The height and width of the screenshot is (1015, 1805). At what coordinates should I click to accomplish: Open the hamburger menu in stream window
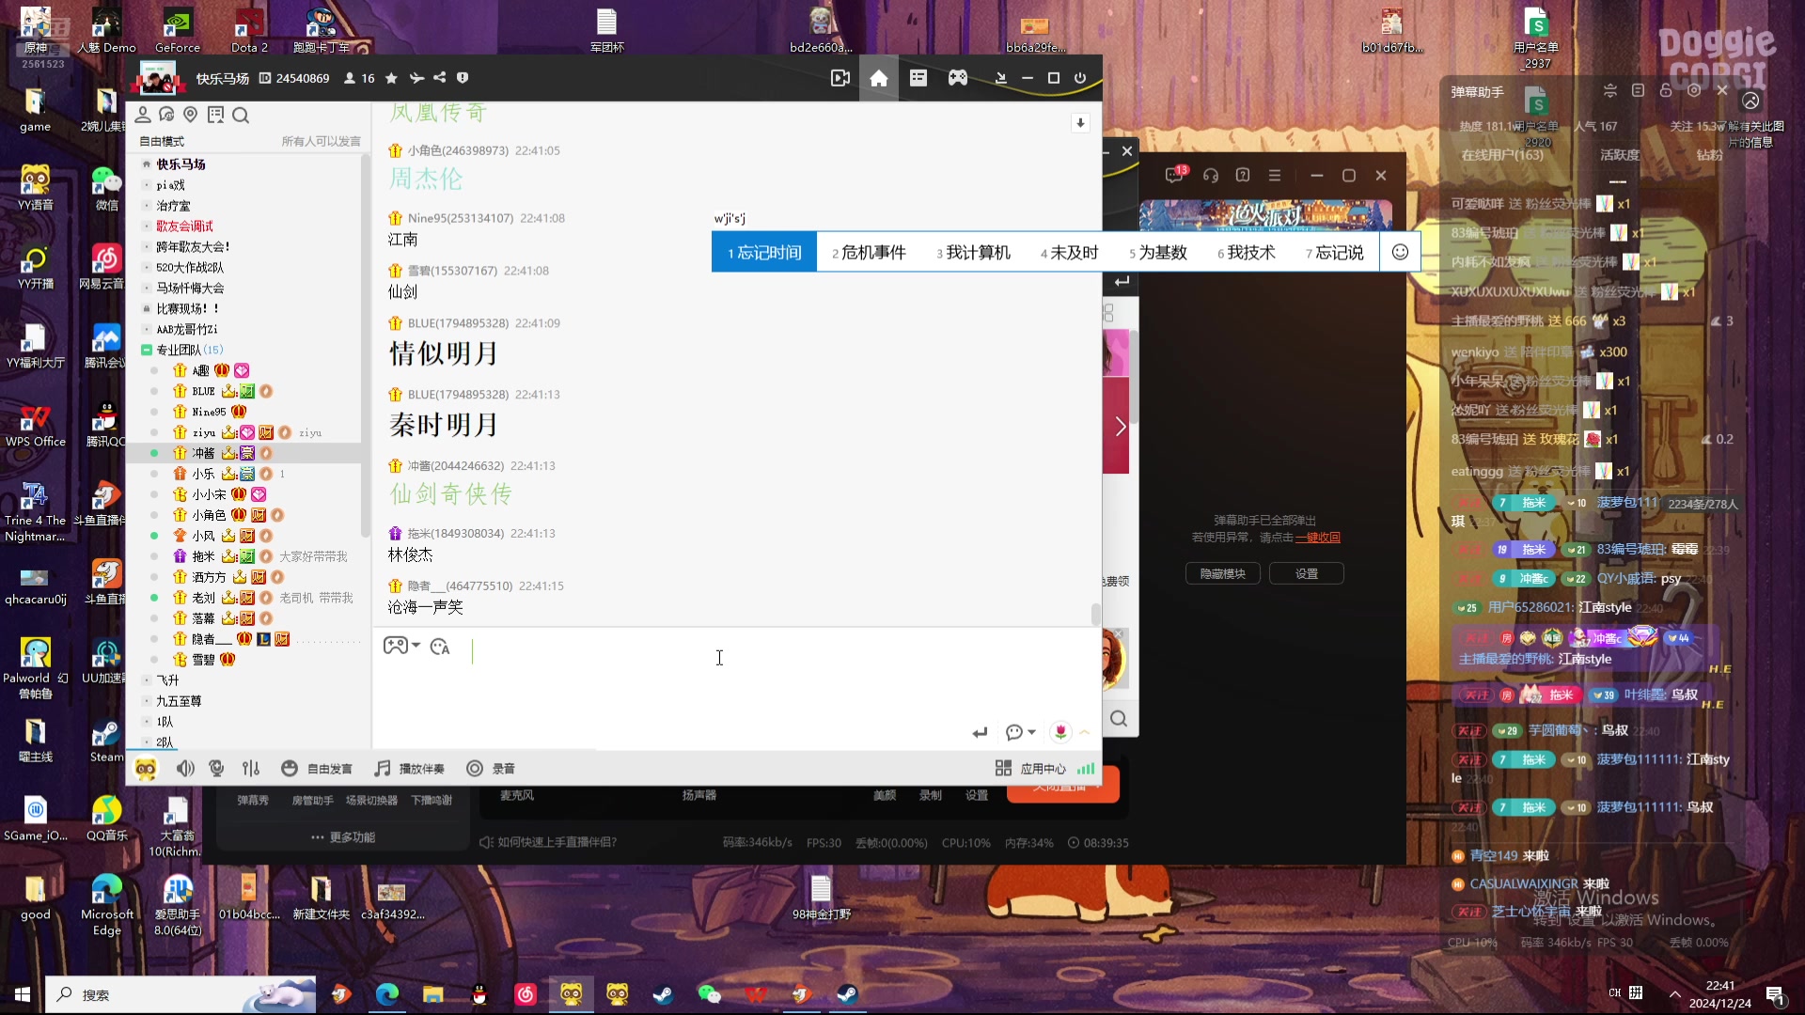(x=1275, y=175)
